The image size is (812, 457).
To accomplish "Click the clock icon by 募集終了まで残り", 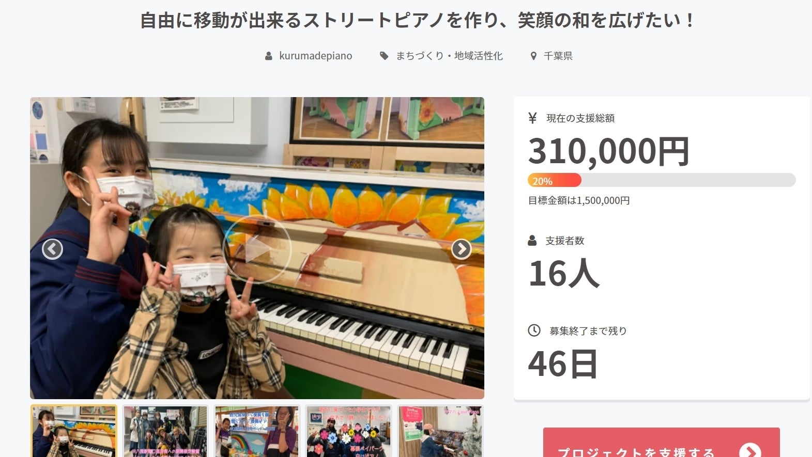I will tap(534, 330).
